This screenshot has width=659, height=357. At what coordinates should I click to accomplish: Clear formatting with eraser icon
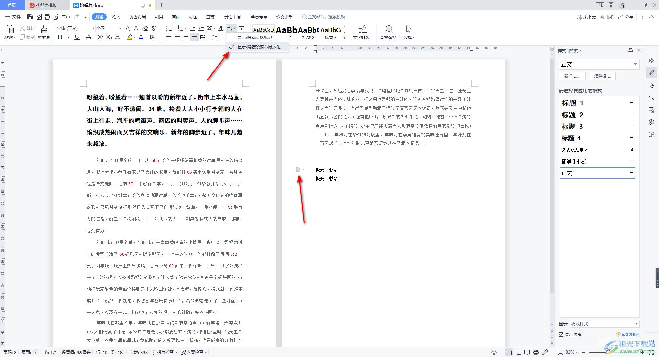(145, 28)
